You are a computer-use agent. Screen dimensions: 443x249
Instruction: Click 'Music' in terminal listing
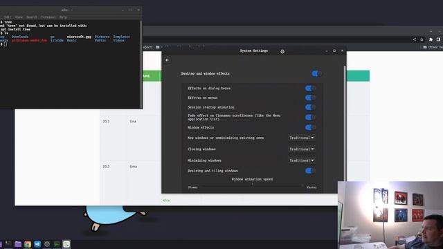[x=72, y=40]
